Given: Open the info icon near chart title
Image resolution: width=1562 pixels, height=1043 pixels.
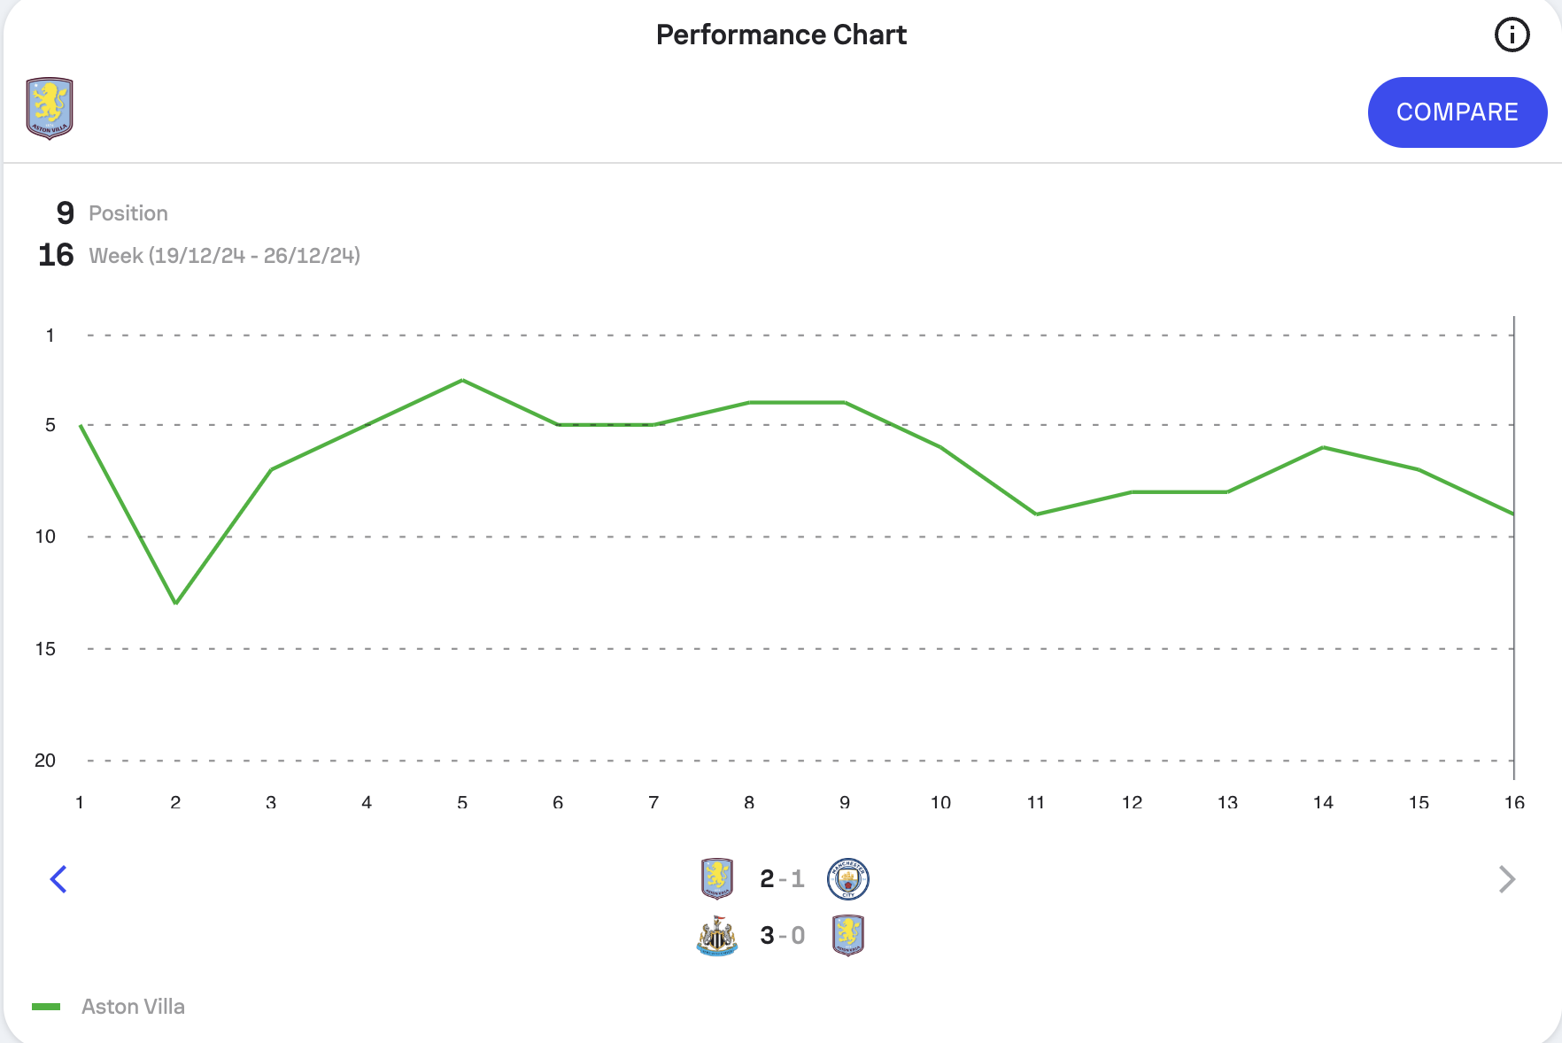Looking at the screenshot, I should click(1512, 35).
